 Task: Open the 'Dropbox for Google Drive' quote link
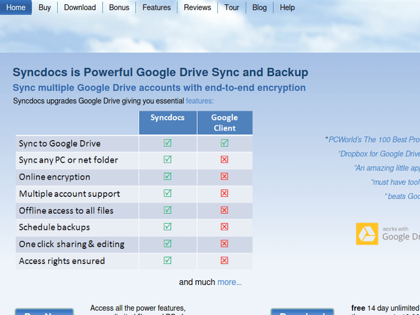tap(379, 154)
